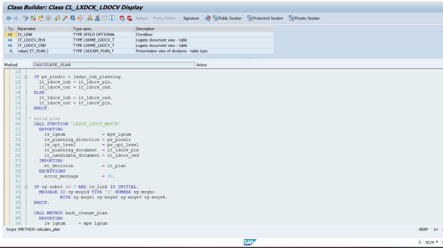Click 'Presentation view of decisions - table type' cell
443x248 pixels.
[x=204, y=51]
